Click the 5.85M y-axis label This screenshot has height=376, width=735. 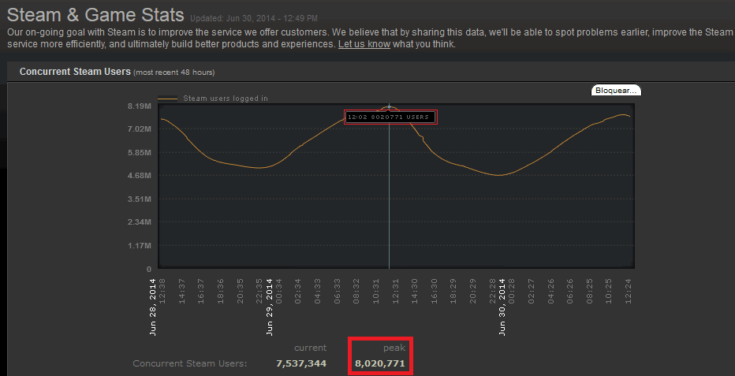[140, 153]
